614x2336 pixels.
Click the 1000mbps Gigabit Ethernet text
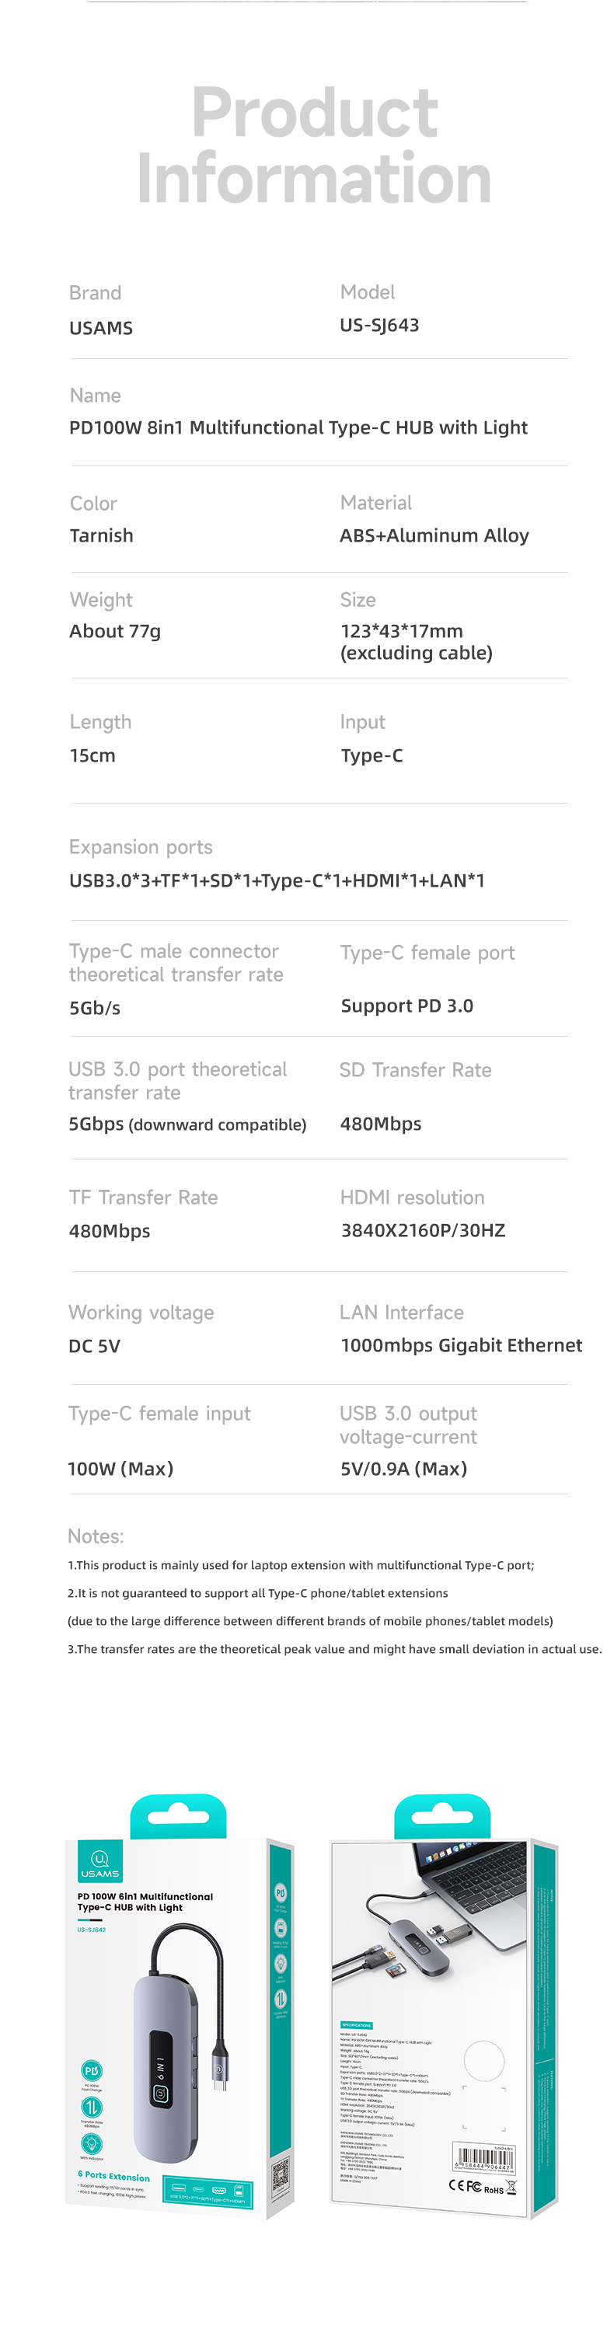[461, 1346]
